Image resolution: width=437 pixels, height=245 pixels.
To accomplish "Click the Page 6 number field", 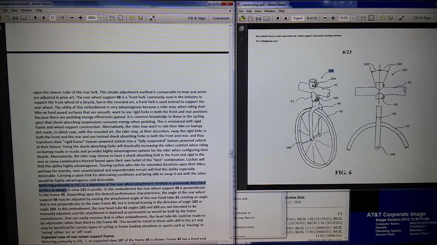I will point(298,18).
